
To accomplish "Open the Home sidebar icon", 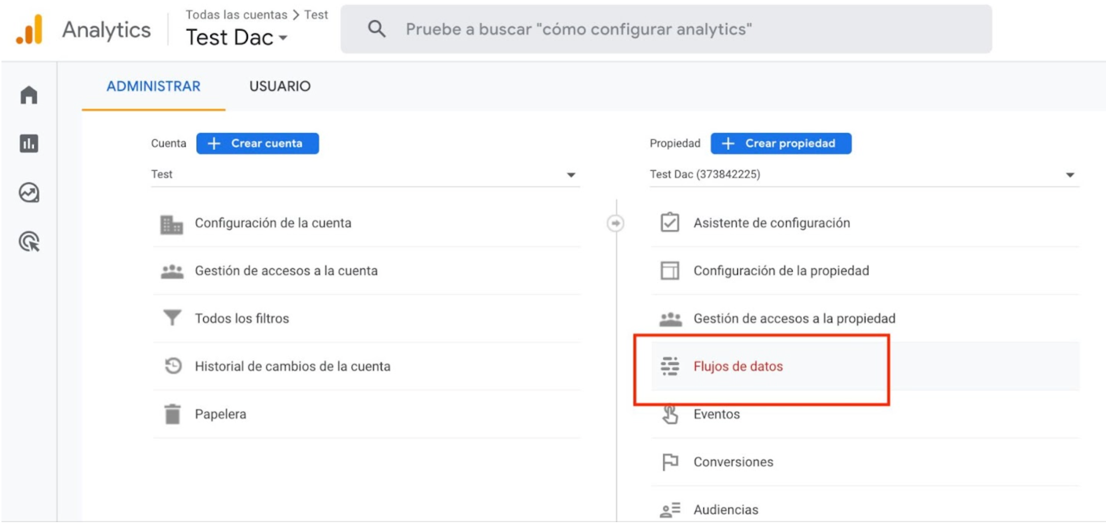I will point(29,95).
